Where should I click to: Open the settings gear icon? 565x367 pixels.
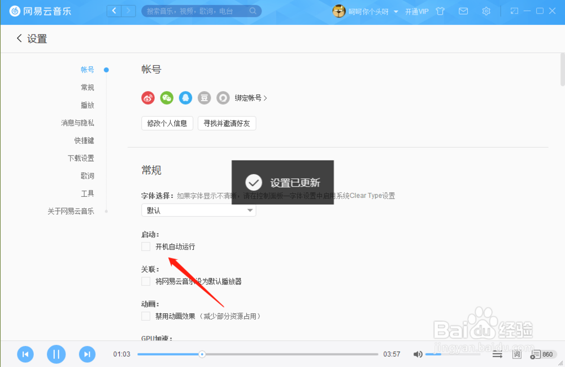[486, 11]
